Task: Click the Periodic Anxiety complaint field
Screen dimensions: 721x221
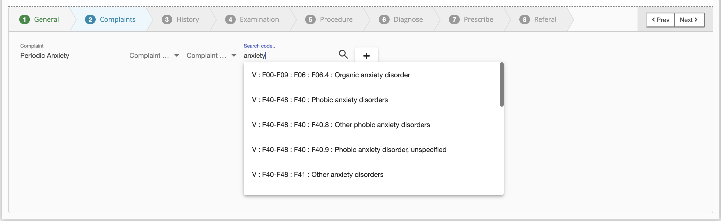Action: [x=72, y=56]
